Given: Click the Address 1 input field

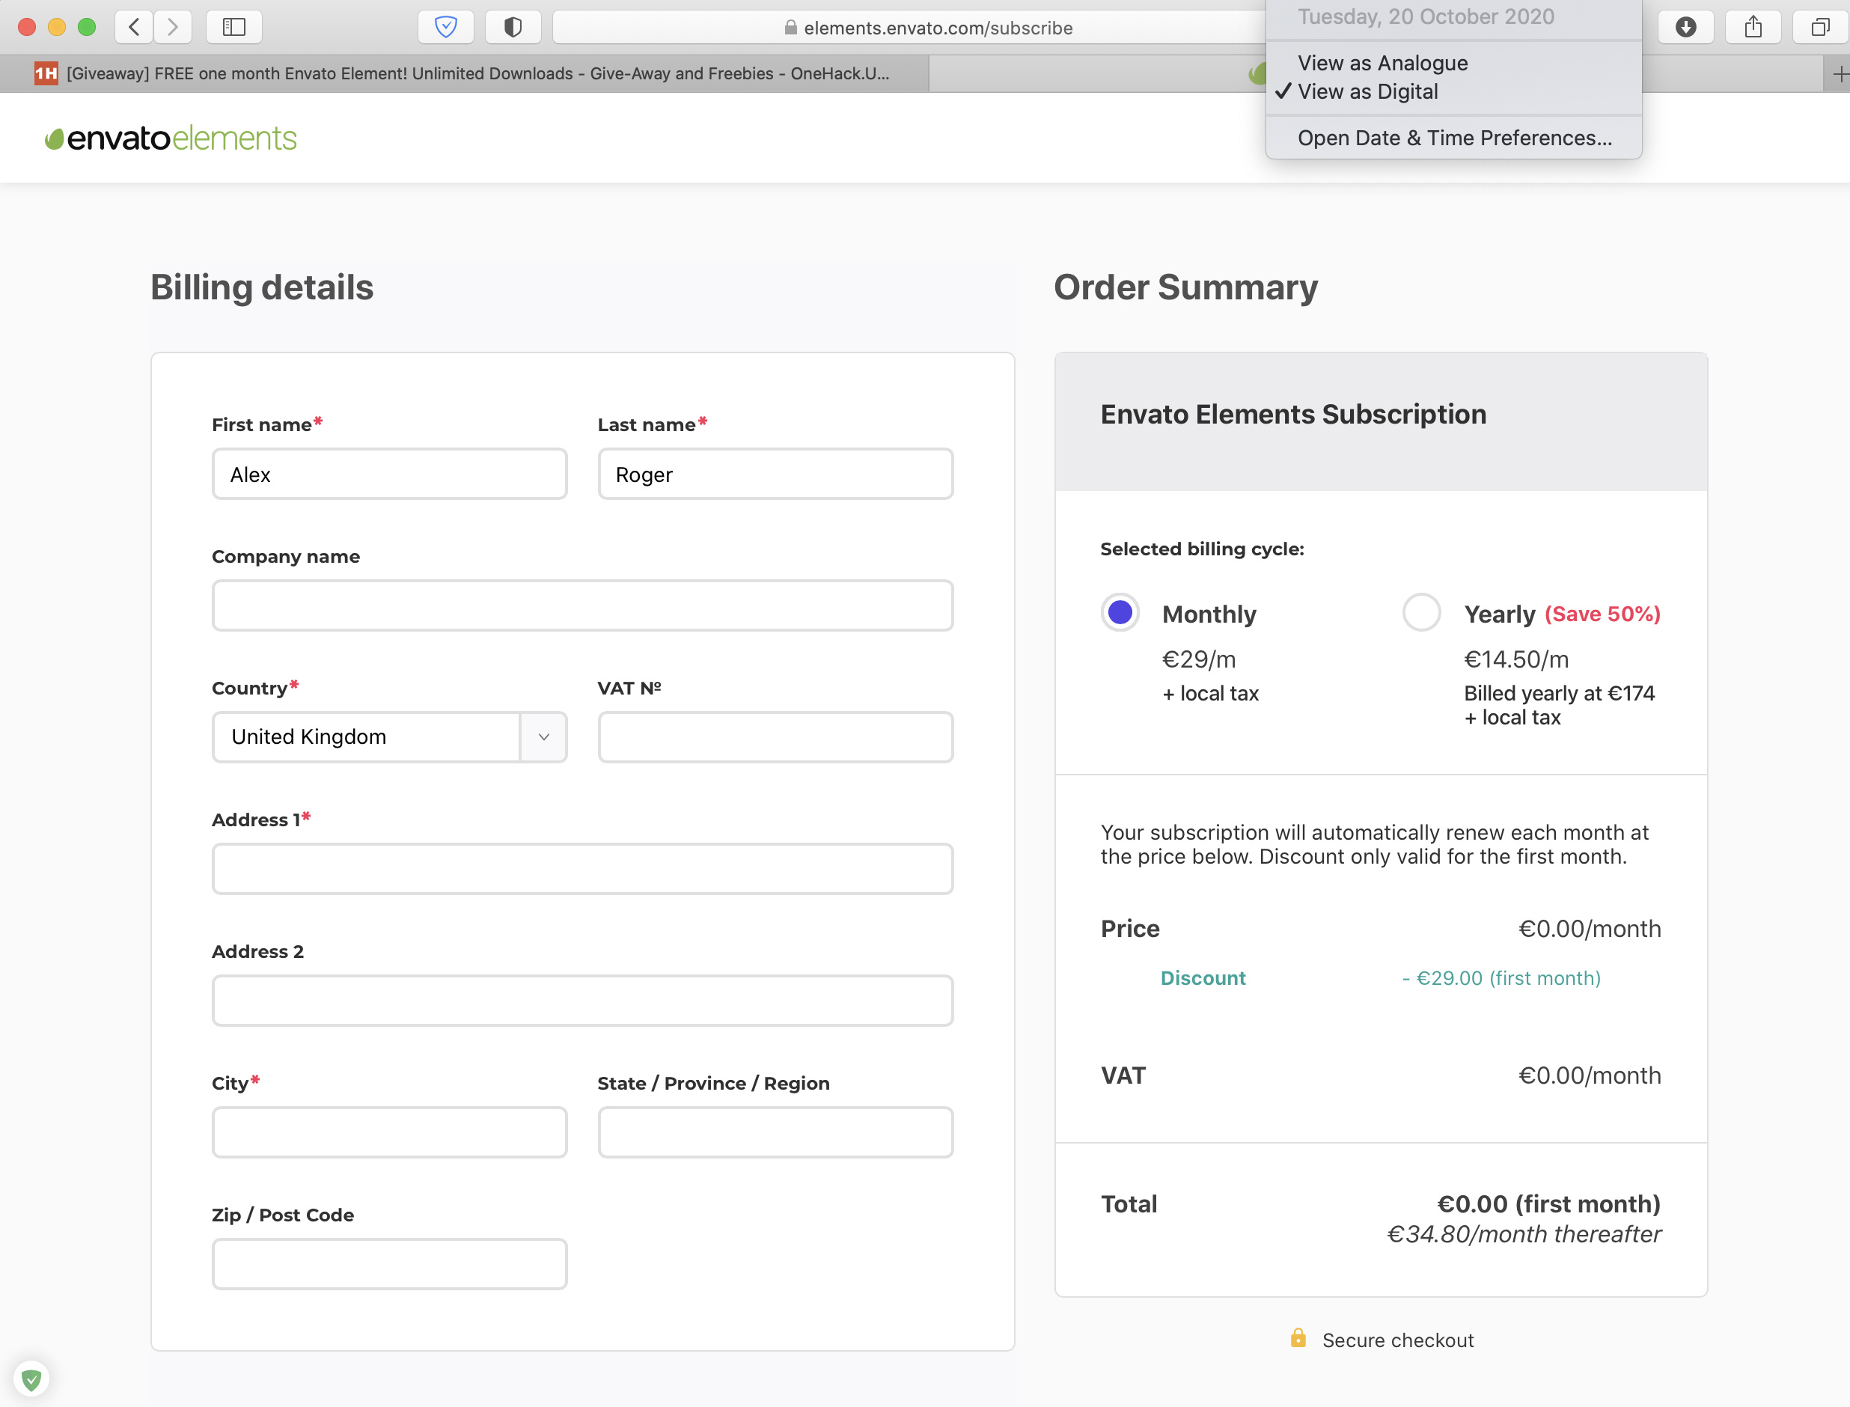Looking at the screenshot, I should tap(582, 868).
